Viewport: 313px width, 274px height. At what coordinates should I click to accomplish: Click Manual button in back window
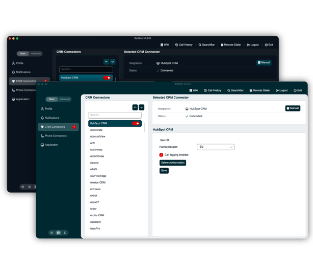click(x=264, y=63)
